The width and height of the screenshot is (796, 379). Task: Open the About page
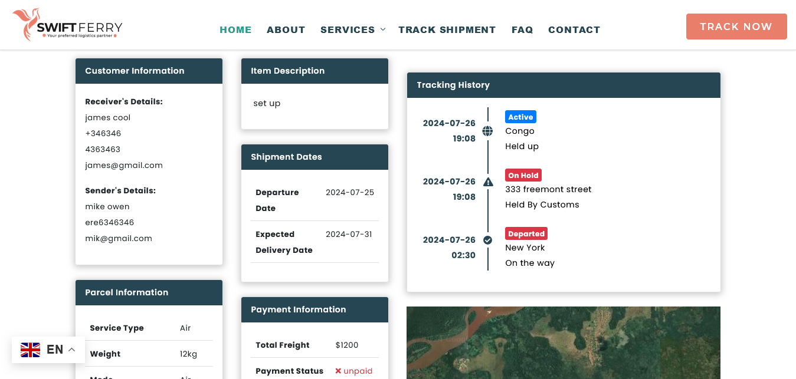tap(286, 29)
